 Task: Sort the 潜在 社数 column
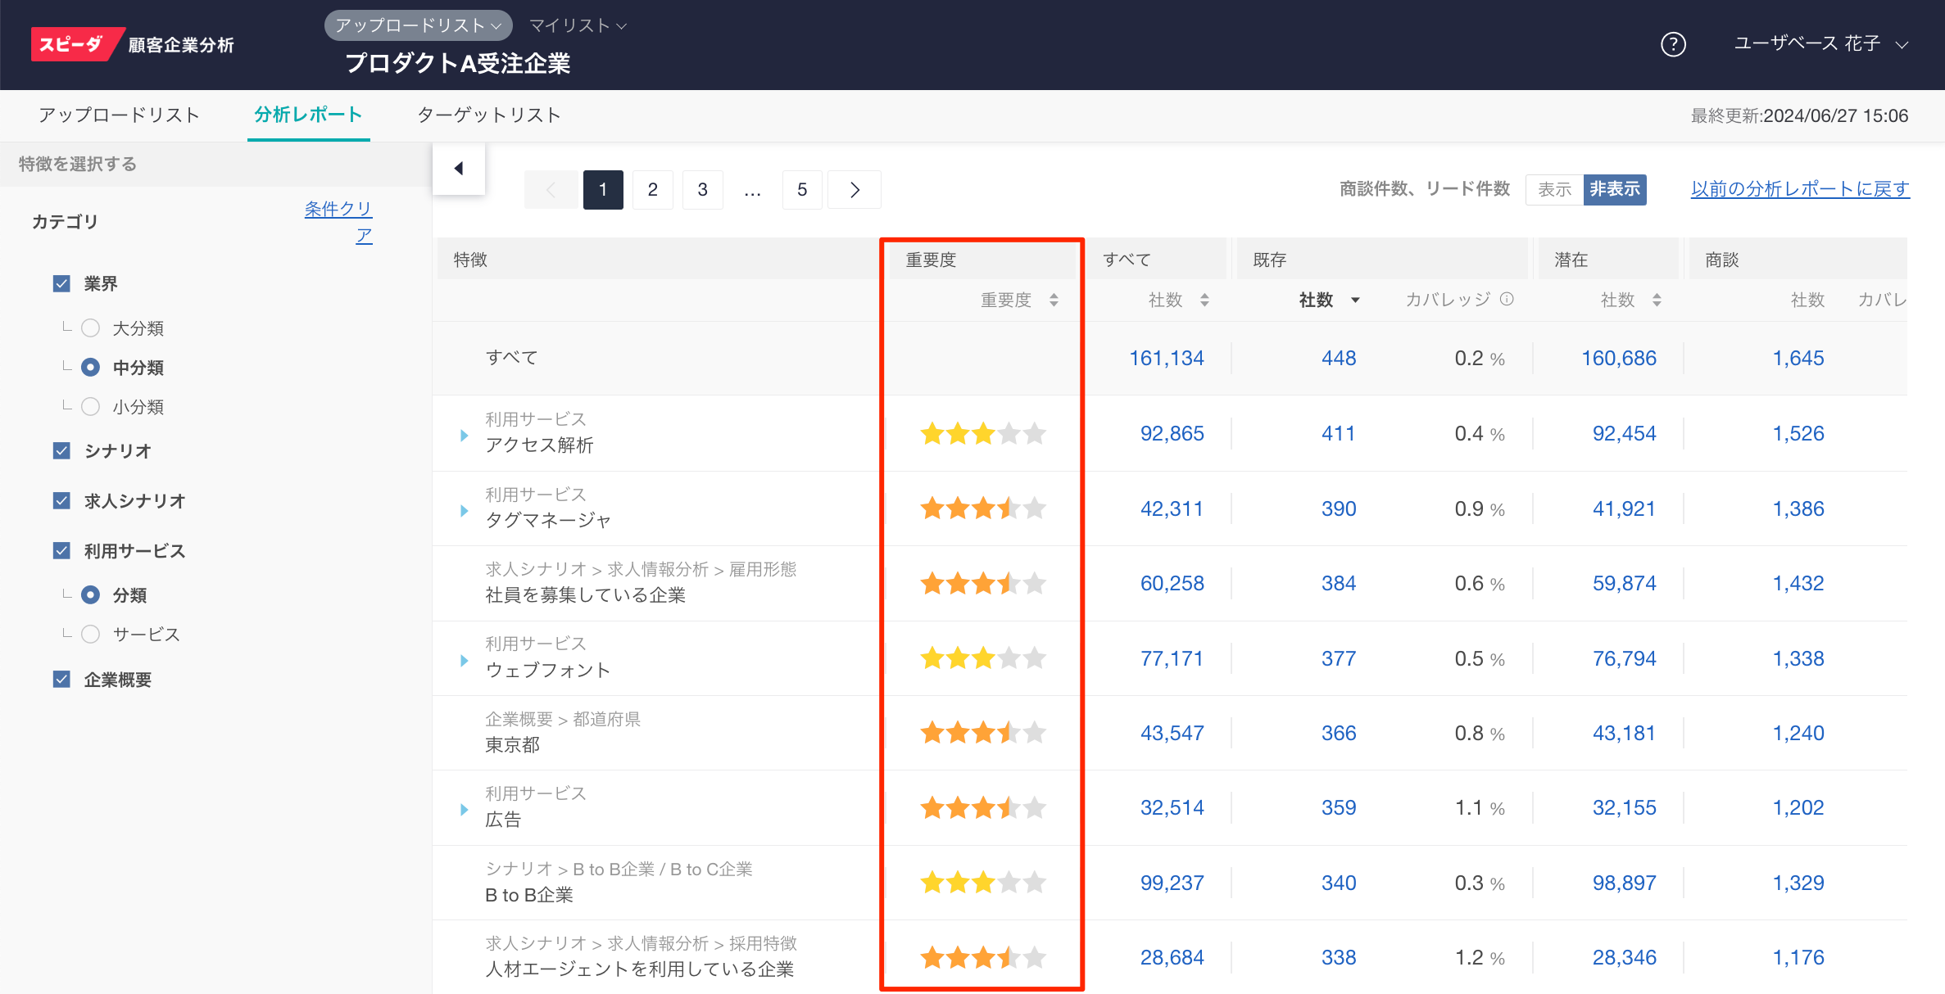click(1657, 300)
